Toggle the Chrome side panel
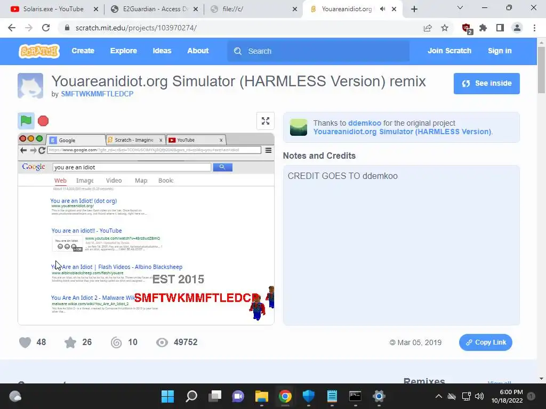 pyautogui.click(x=500, y=28)
